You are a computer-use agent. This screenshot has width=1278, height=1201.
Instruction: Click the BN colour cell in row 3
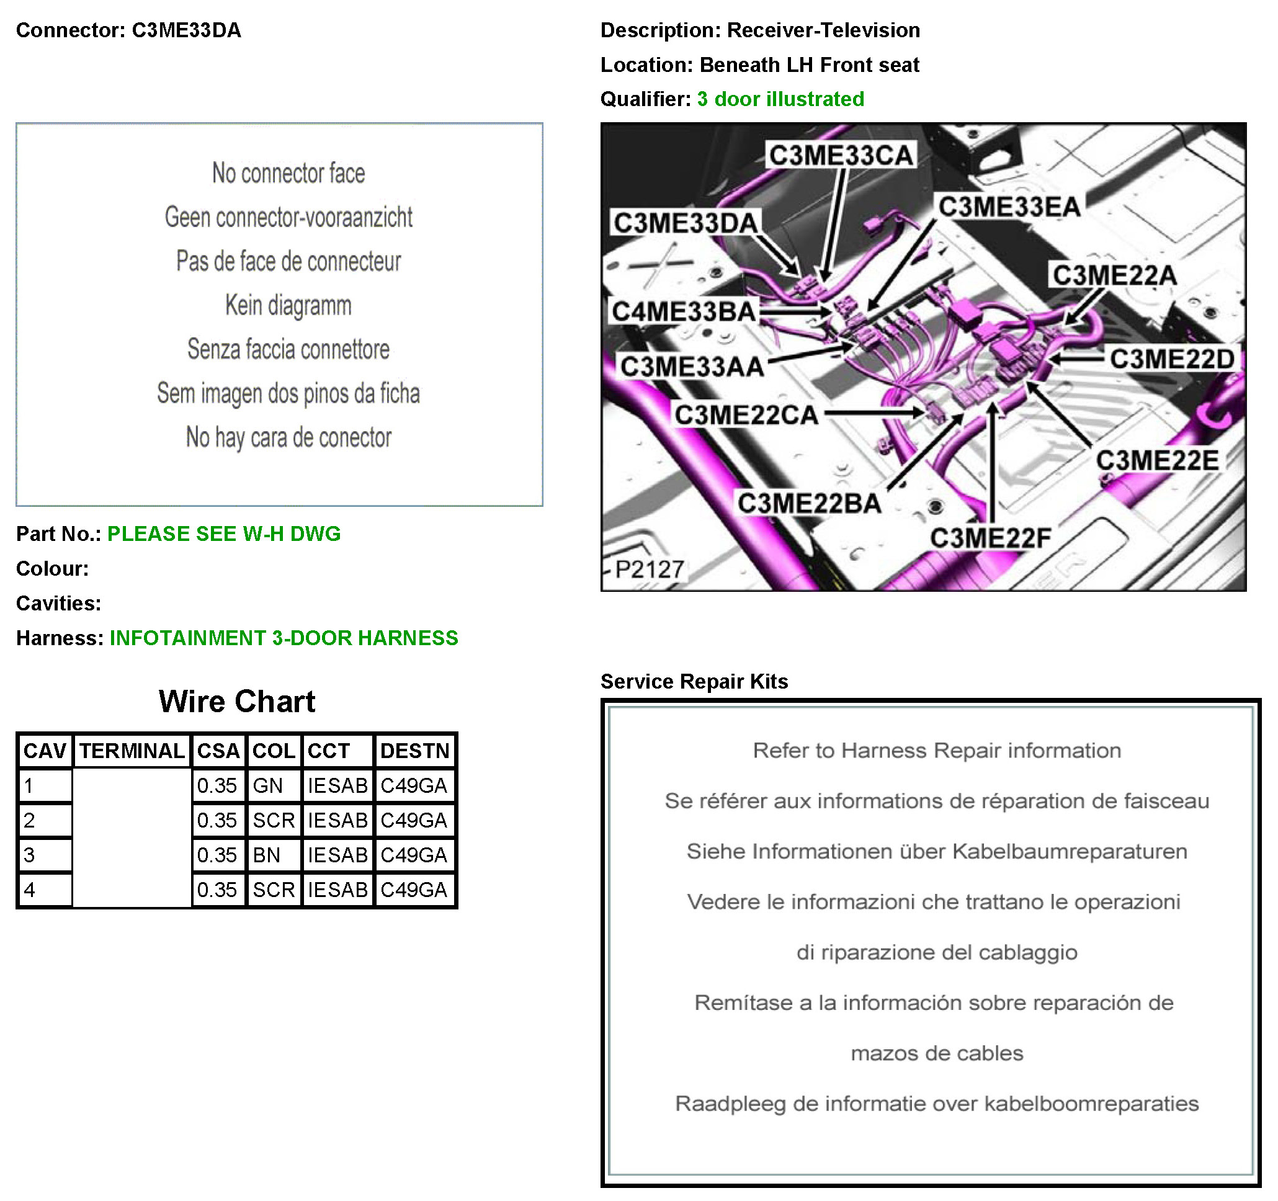(x=267, y=855)
